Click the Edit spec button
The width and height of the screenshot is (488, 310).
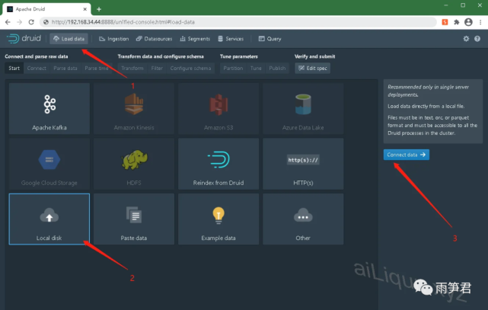pyautogui.click(x=312, y=68)
